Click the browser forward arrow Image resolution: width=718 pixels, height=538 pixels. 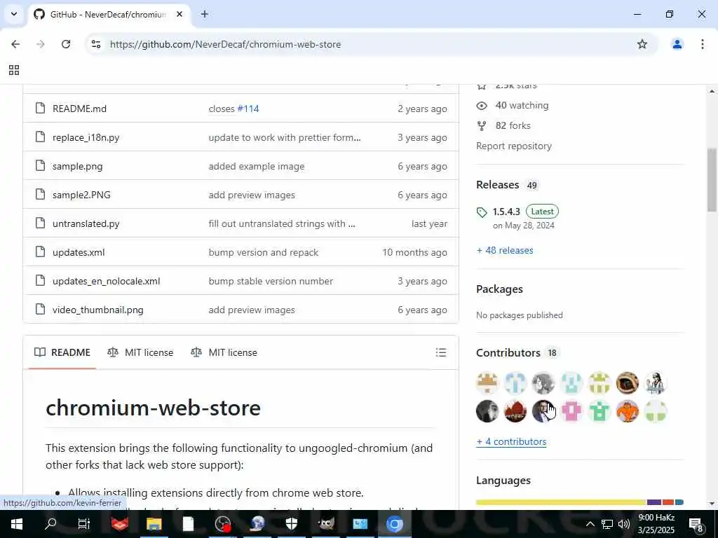click(41, 44)
